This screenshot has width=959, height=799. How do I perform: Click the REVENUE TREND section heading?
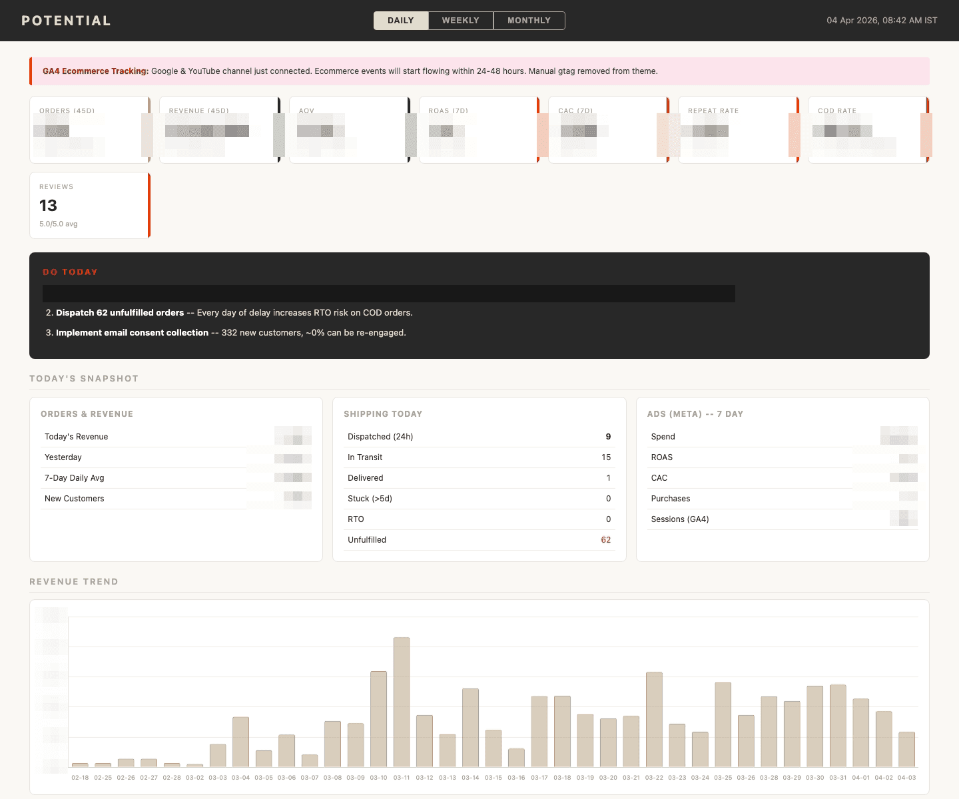[74, 581]
